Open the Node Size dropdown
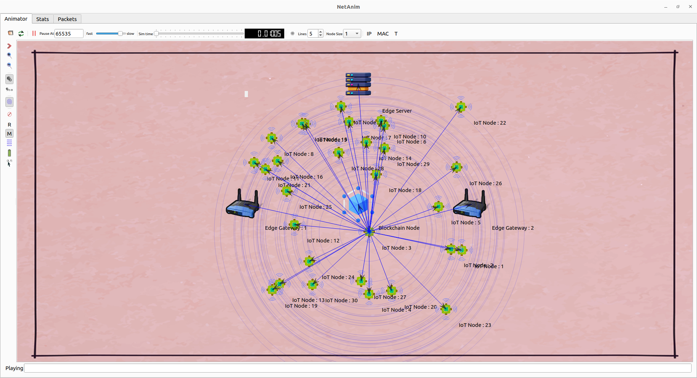 357,34
